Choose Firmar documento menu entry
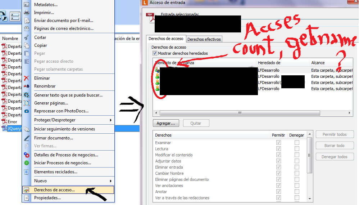The width and height of the screenshot is (359, 205). 68,138
